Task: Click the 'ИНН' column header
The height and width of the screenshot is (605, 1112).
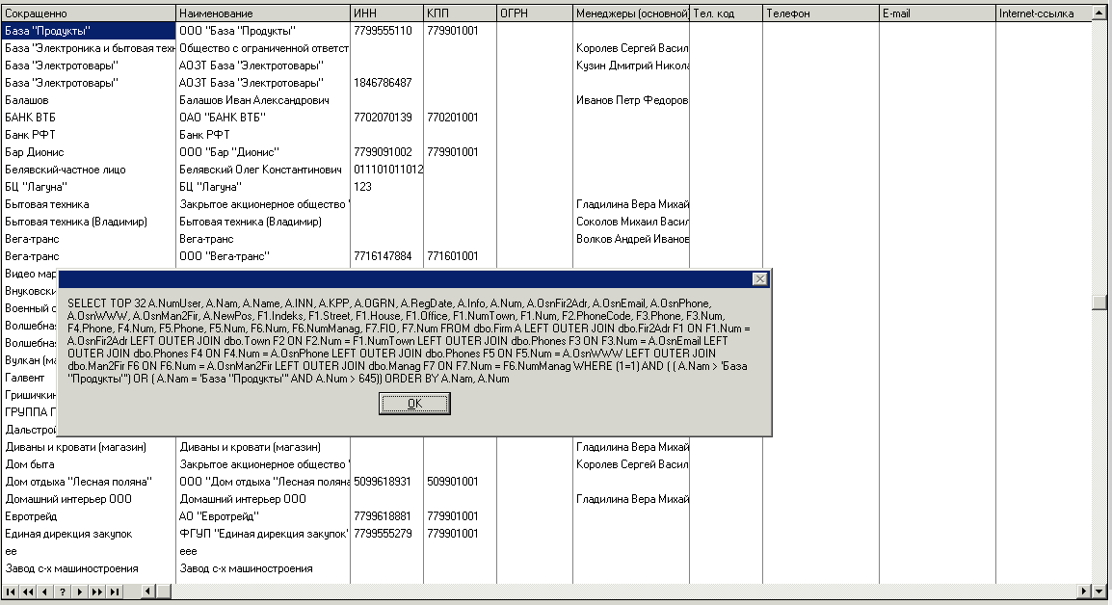Action: [385, 13]
